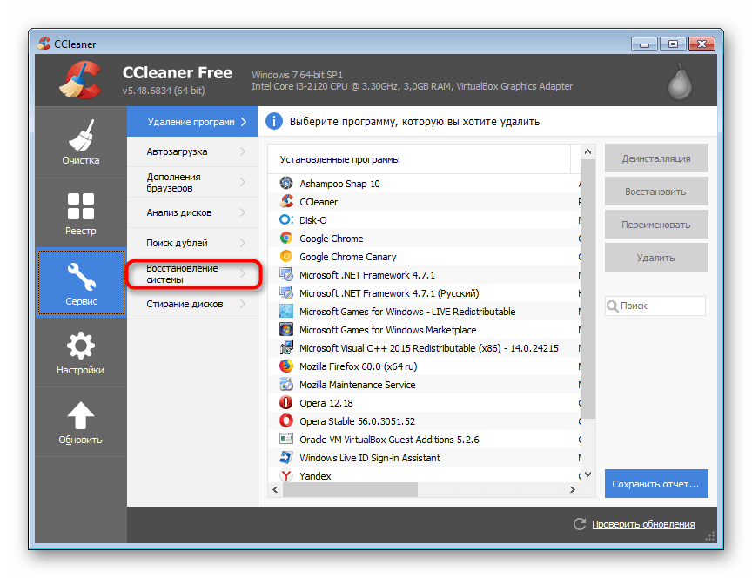This screenshot has width=752, height=578.
Task: Click the Opera Stable icon
Action: [286, 420]
